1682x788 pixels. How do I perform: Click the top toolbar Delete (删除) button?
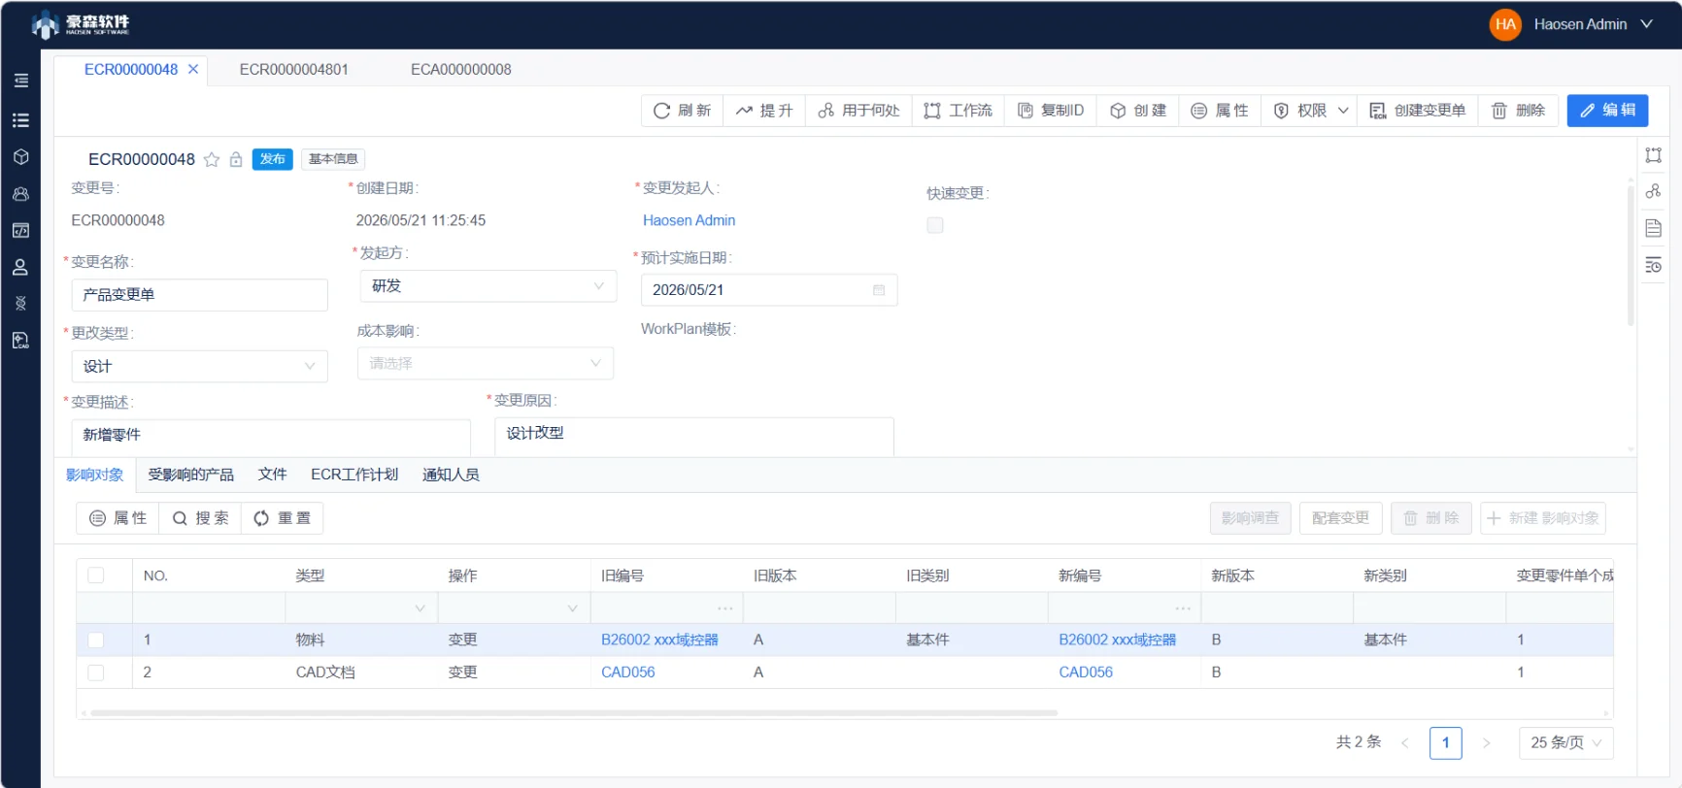(1518, 111)
